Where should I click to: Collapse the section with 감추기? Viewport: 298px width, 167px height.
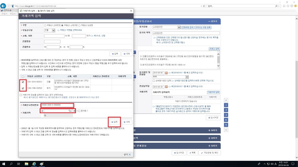(213, 21)
